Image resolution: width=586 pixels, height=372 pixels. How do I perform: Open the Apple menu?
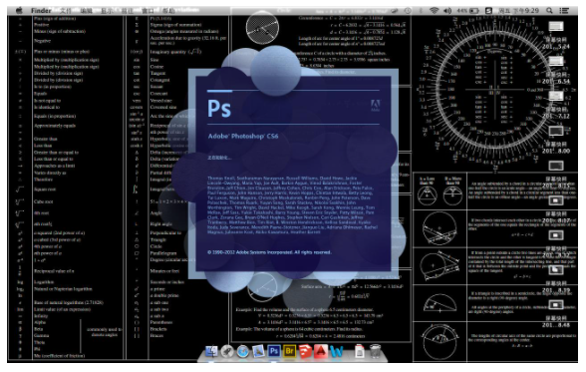pyautogui.click(x=19, y=10)
